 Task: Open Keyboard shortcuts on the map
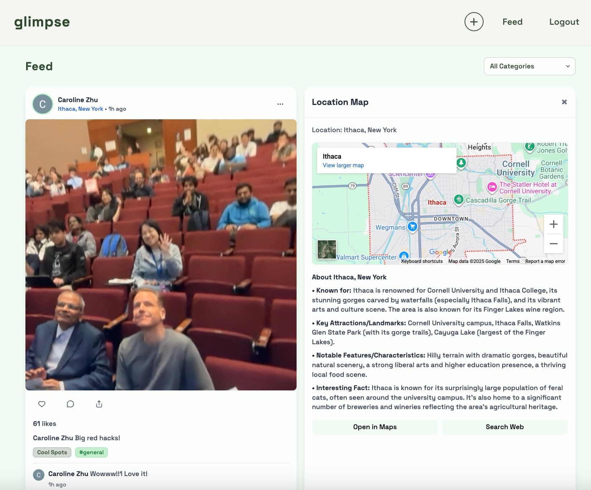[x=422, y=261]
